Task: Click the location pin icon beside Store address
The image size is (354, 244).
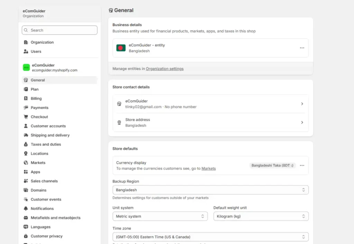Action: click(x=119, y=122)
